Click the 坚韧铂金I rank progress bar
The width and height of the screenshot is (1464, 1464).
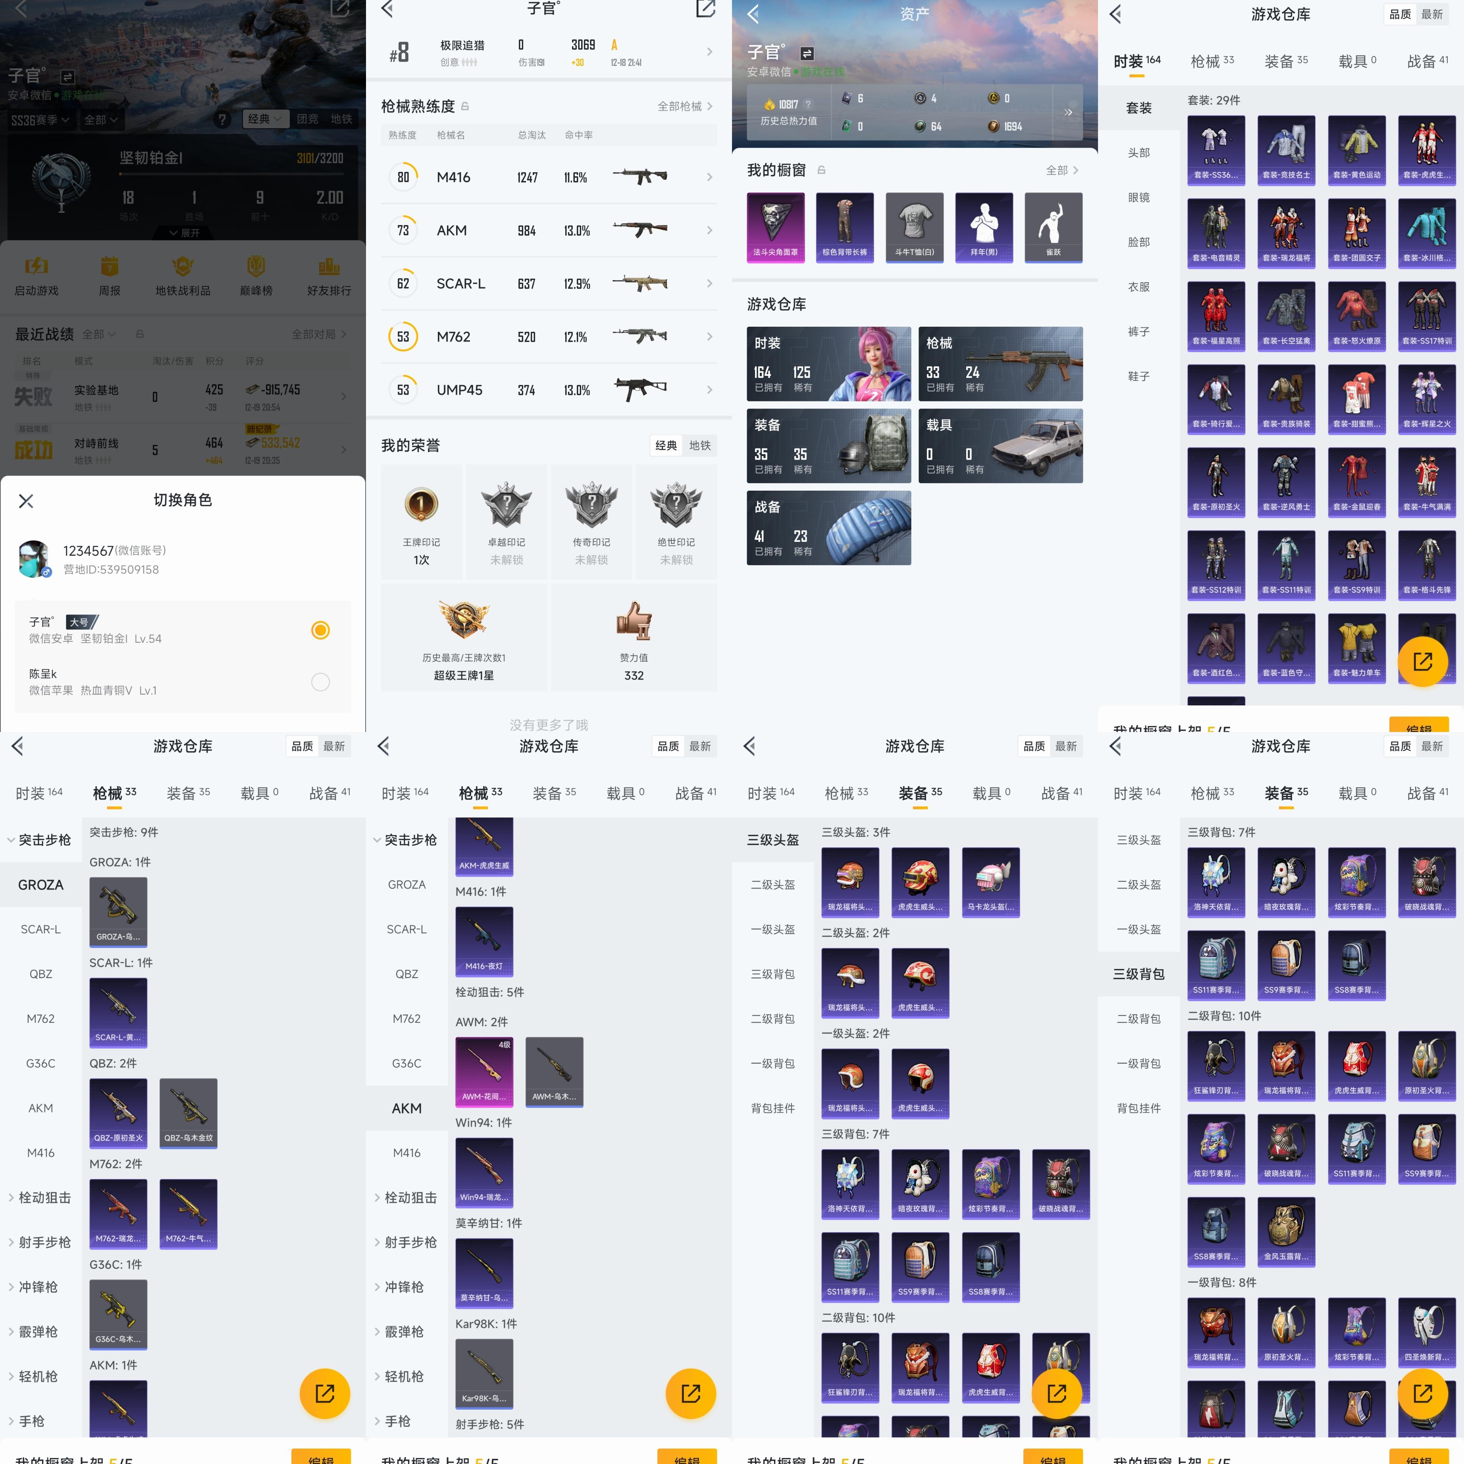tap(230, 174)
